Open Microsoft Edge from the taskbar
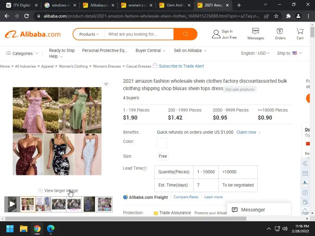Image resolution: width=315 pixels, height=236 pixels. (x=51, y=229)
